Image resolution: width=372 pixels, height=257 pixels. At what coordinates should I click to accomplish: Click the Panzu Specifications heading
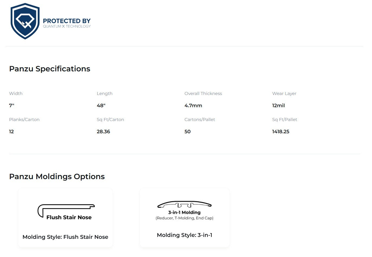point(50,69)
